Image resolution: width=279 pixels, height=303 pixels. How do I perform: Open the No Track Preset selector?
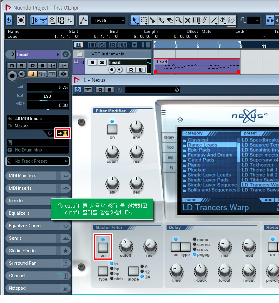tap(38, 161)
